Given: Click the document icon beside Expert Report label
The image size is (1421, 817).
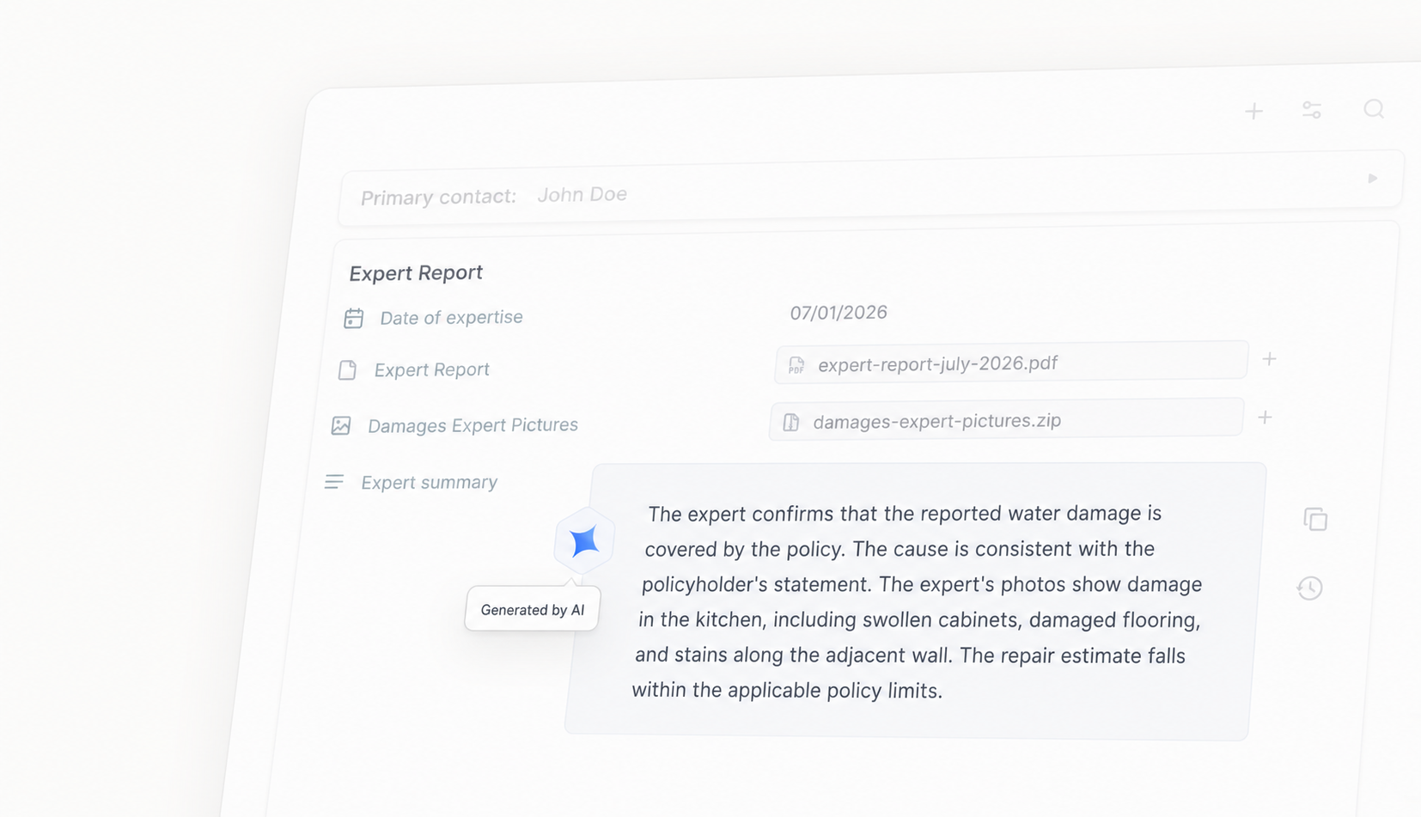Looking at the screenshot, I should pos(347,370).
